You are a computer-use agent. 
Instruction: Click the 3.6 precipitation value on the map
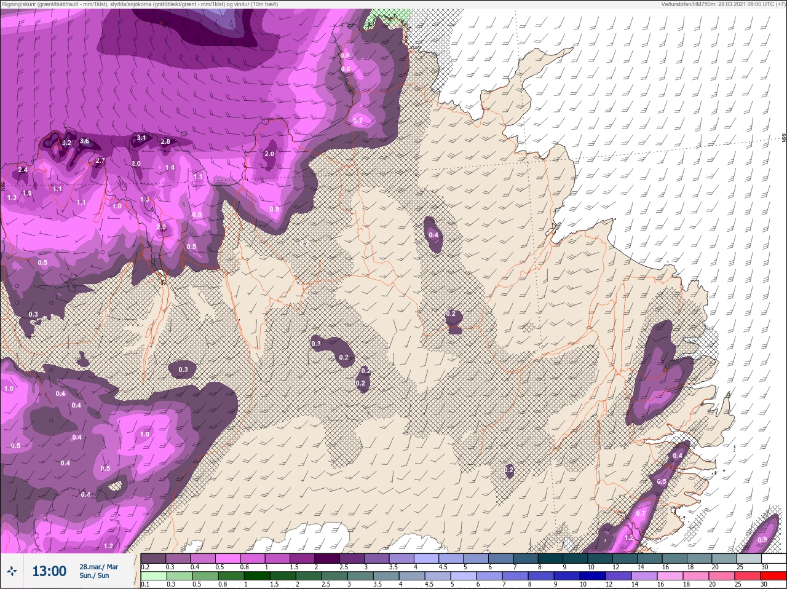[x=84, y=141]
